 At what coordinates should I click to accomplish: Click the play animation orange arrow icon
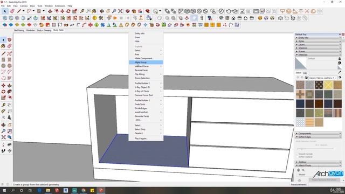click(x=115, y=18)
